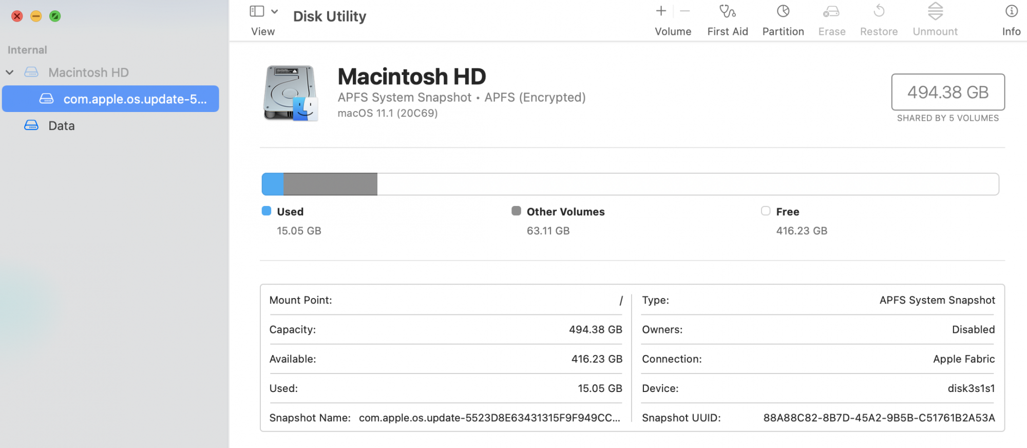
Task: Click the blue Used legend swatch
Action: coord(267,211)
